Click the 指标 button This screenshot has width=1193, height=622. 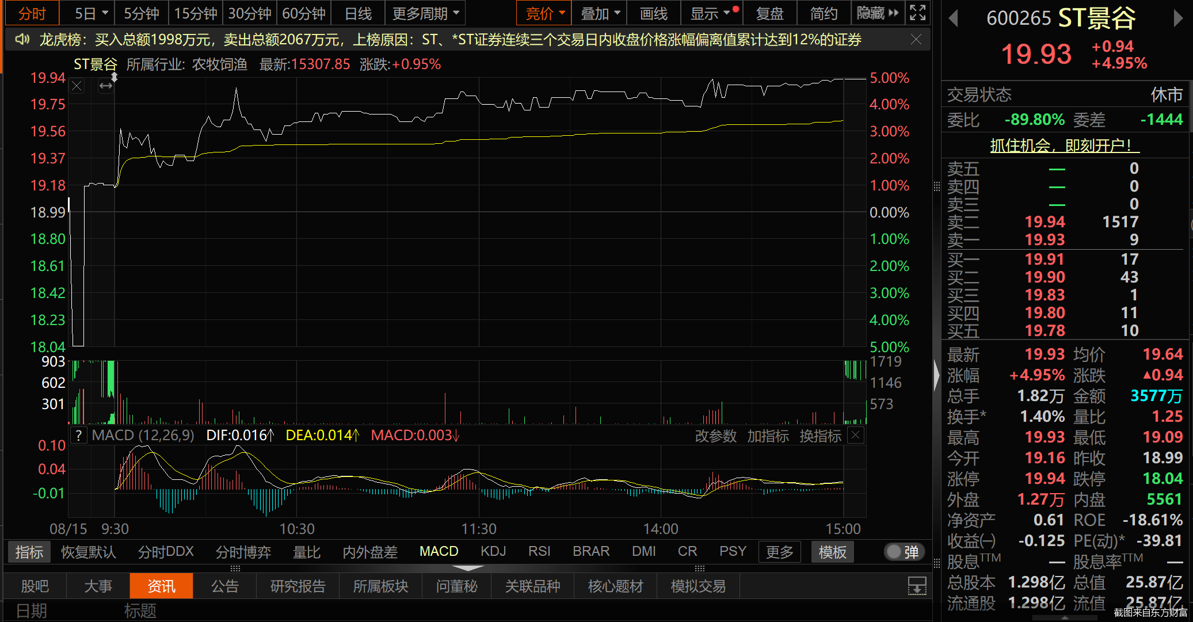29,552
